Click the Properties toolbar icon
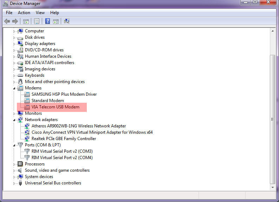Screen dimensions: 279x202 point(37,21)
